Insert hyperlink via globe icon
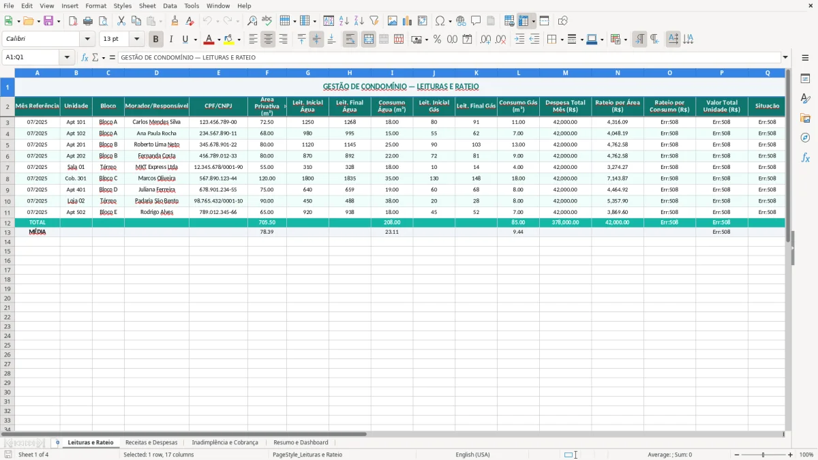Viewport: 818px width, 460px height. coord(461,21)
